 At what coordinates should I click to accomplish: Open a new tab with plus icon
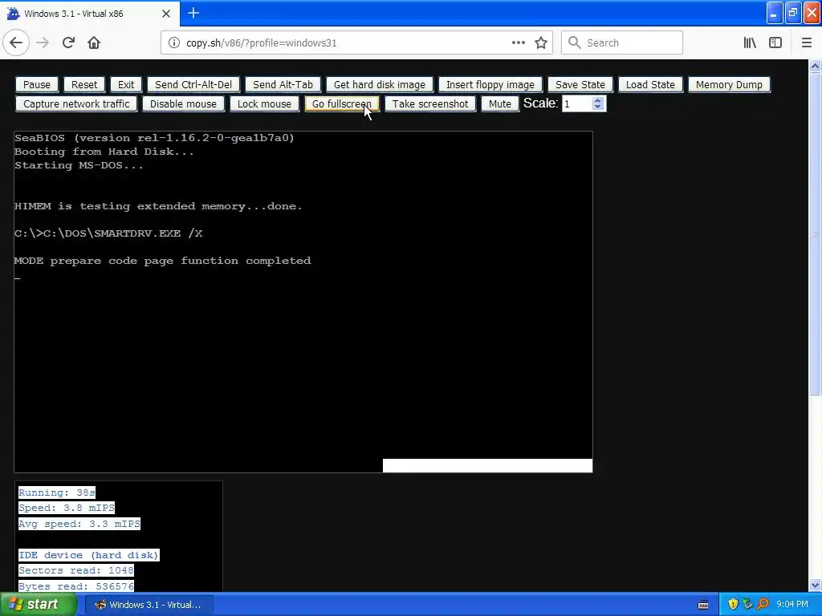tap(193, 13)
